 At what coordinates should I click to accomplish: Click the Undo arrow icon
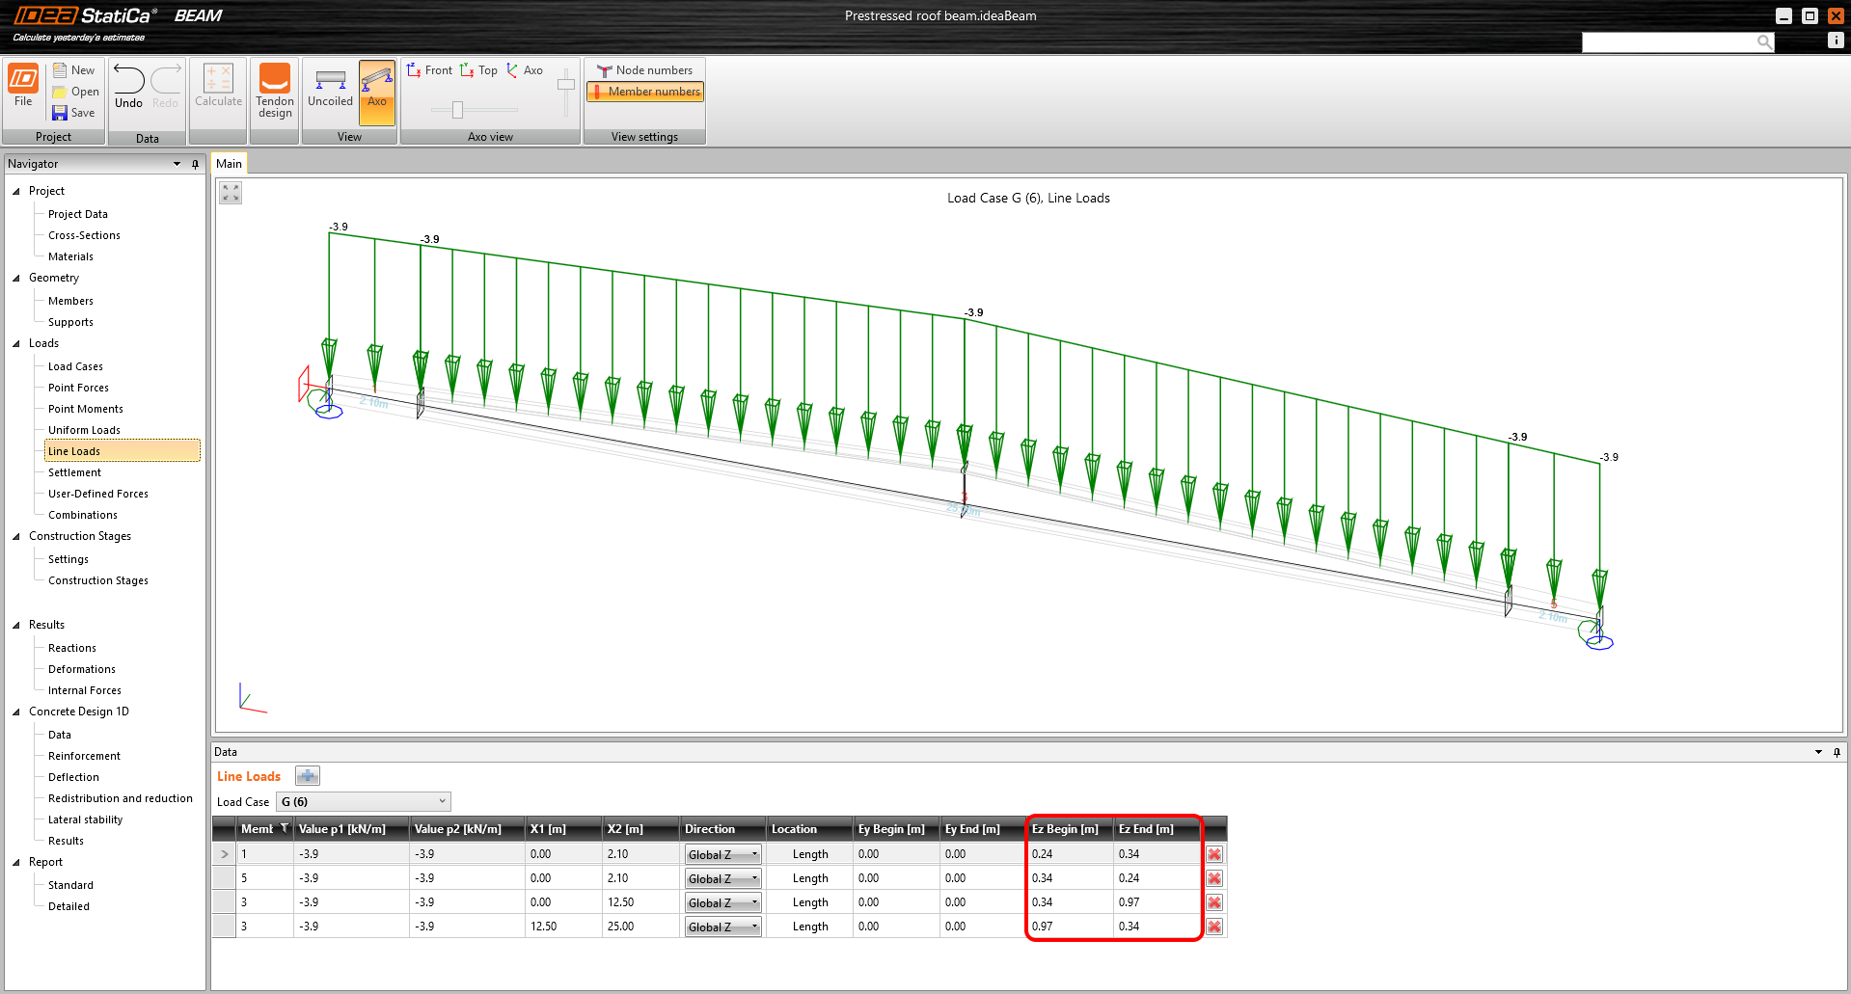(128, 81)
